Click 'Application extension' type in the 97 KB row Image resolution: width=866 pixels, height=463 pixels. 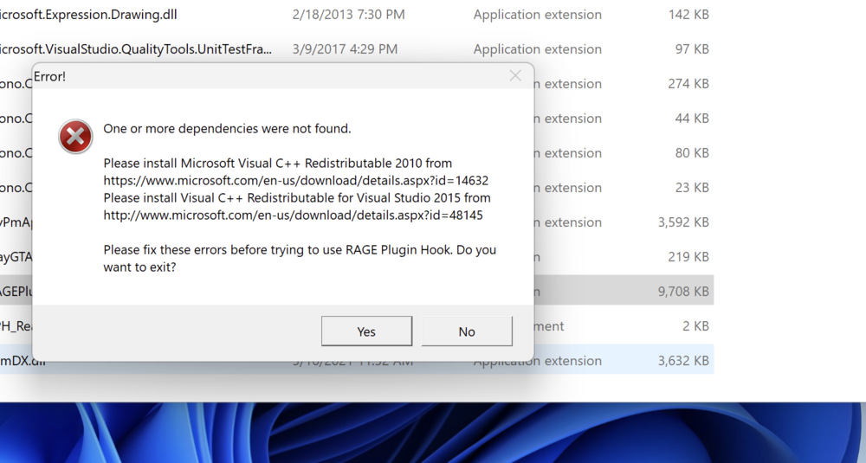(538, 49)
